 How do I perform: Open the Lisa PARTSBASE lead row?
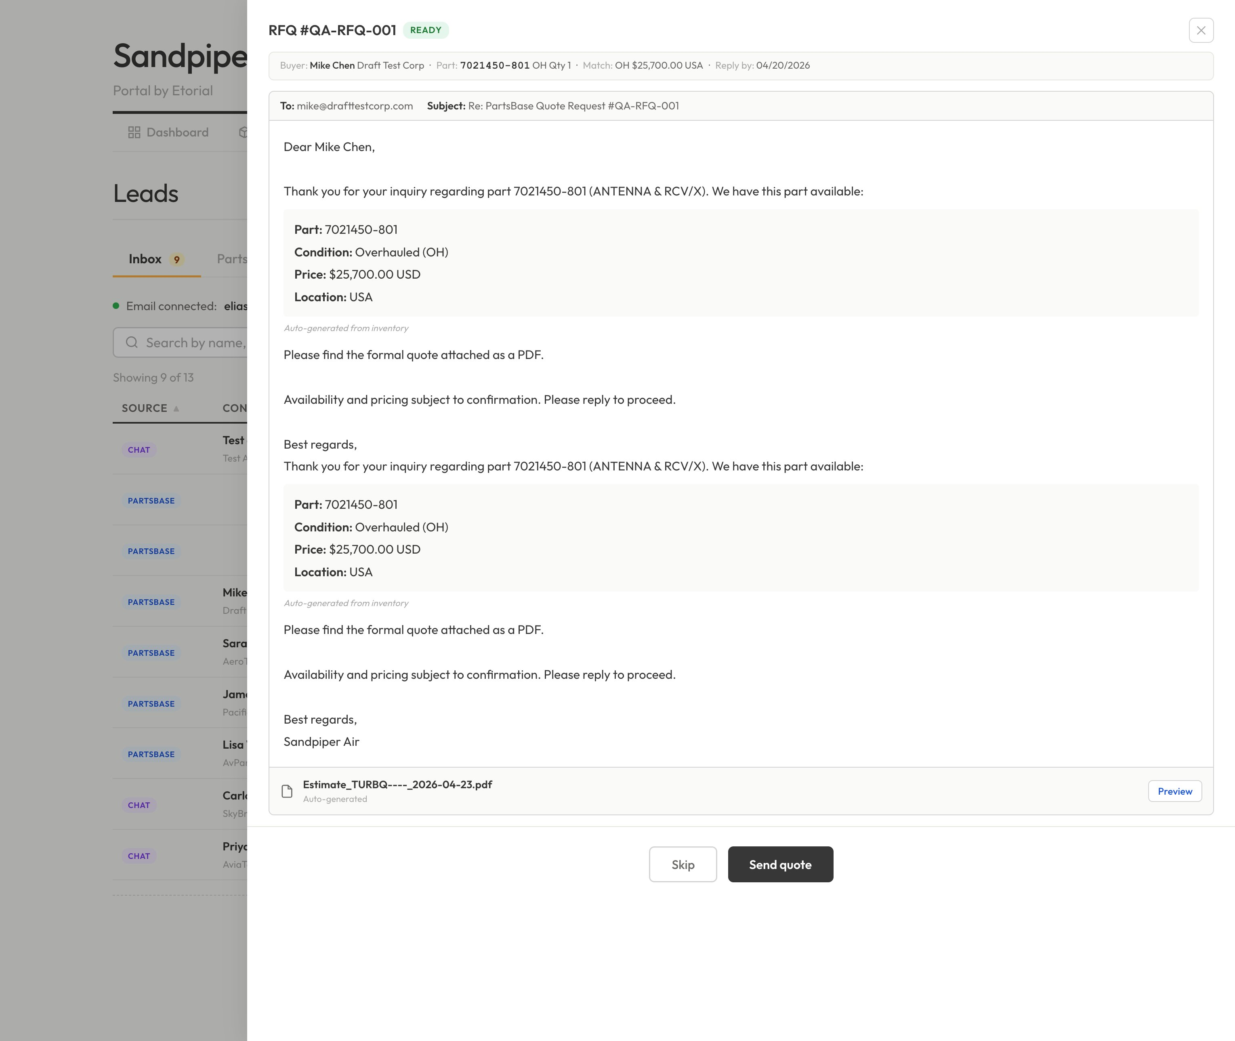(180, 753)
